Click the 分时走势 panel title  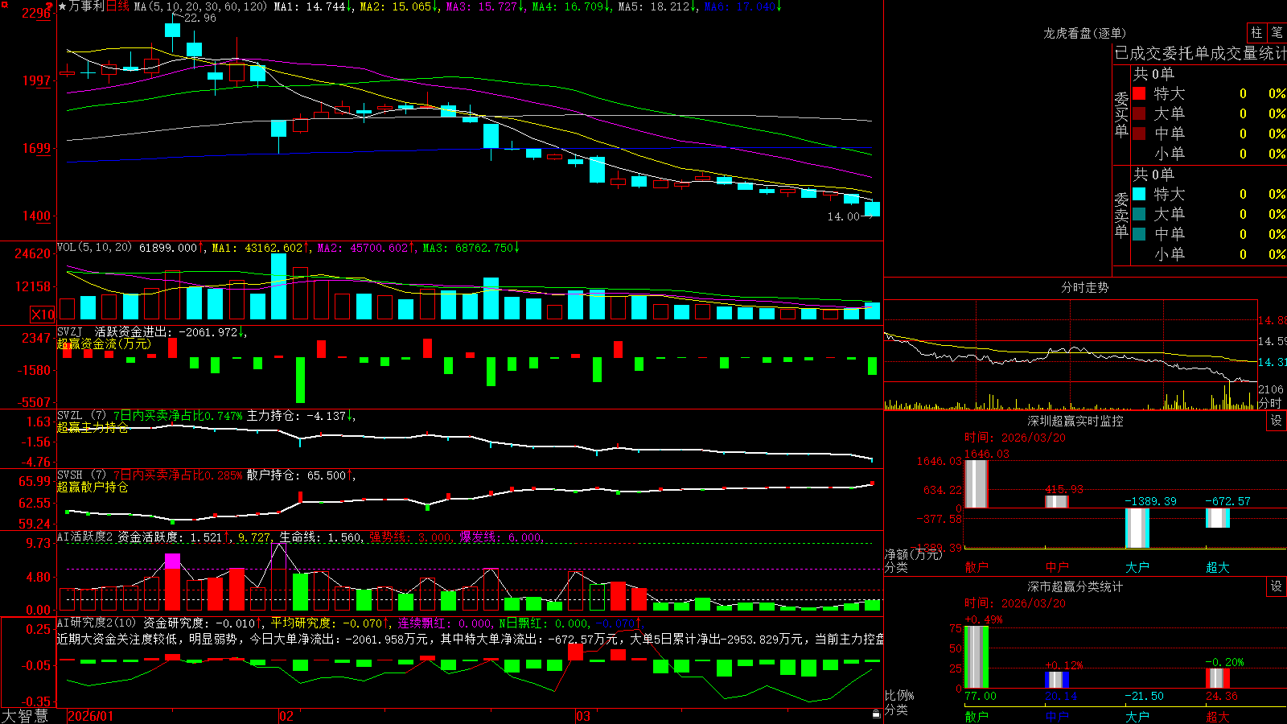(1085, 287)
